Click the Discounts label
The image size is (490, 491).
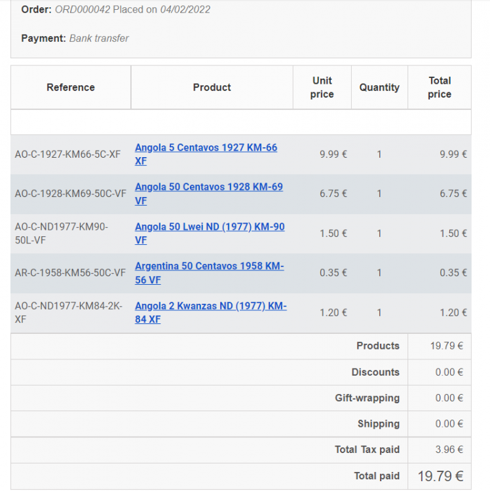point(375,372)
